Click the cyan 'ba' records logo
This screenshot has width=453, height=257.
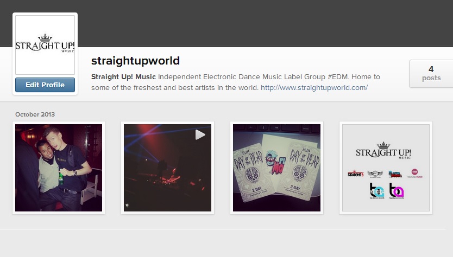(x=377, y=191)
